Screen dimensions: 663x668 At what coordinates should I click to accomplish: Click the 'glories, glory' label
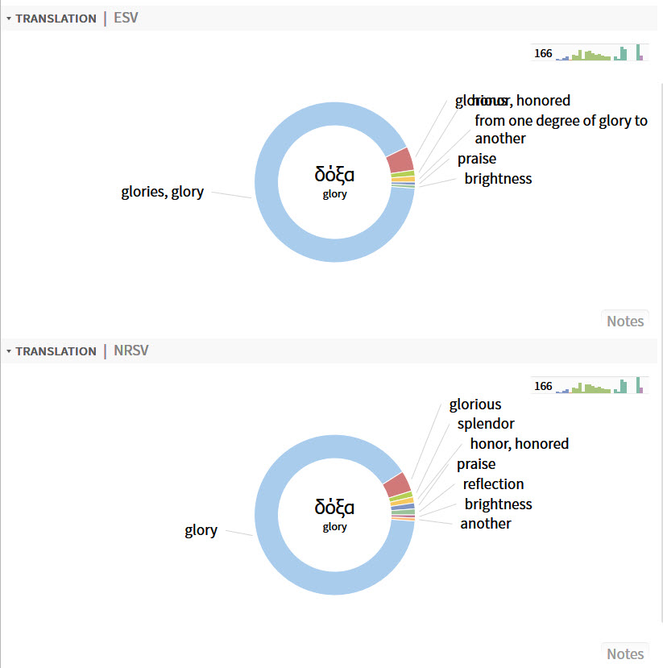tap(161, 192)
